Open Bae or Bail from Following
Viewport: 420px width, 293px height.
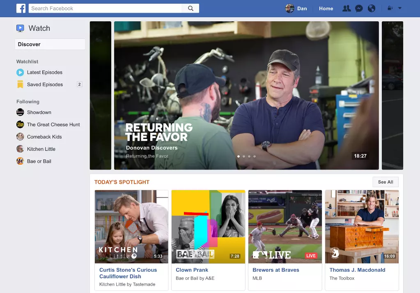(x=39, y=161)
